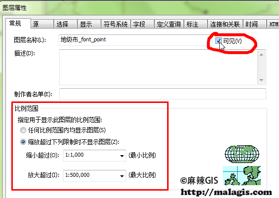Screen dimensions: 279x198
Task: Click inside the 描述 description text area
Action: point(158,67)
